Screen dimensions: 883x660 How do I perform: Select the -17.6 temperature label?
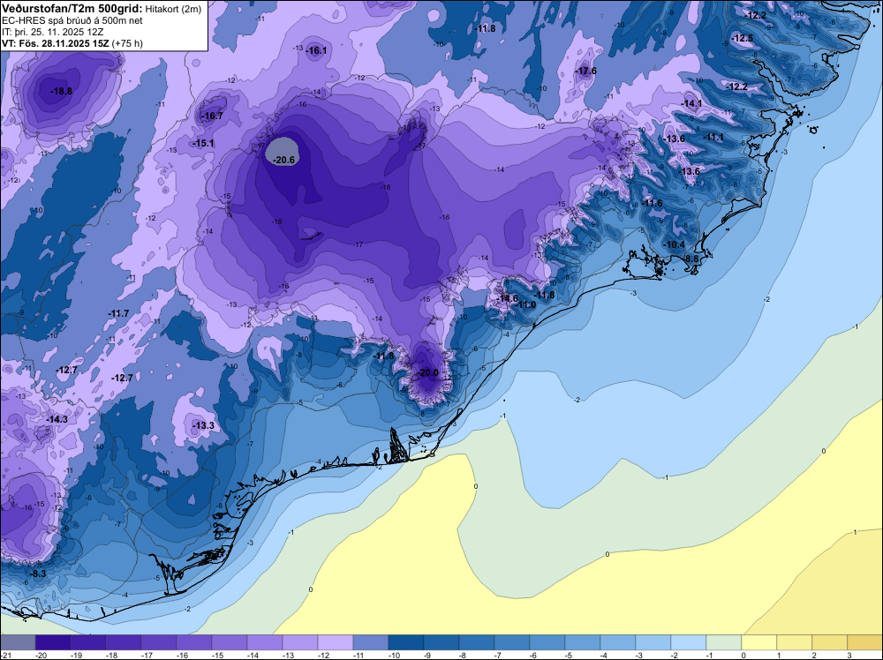(x=585, y=71)
